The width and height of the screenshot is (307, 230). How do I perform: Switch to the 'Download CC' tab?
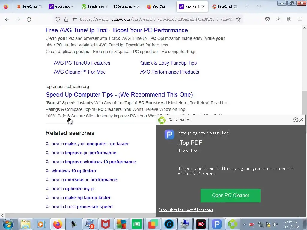(225, 7)
